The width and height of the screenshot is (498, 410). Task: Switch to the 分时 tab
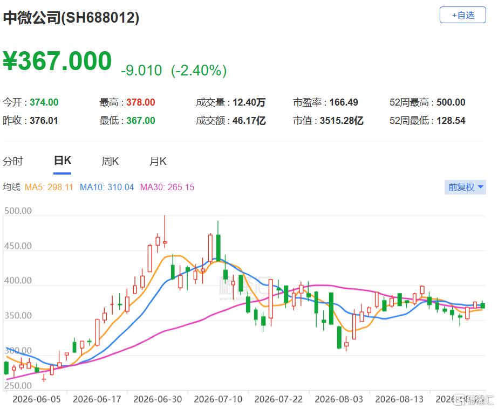(x=13, y=161)
